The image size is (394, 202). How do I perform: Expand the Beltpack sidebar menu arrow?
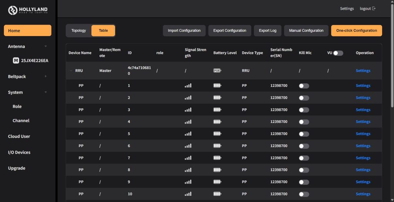[x=46, y=76]
